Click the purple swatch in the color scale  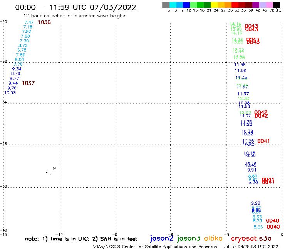256,5
